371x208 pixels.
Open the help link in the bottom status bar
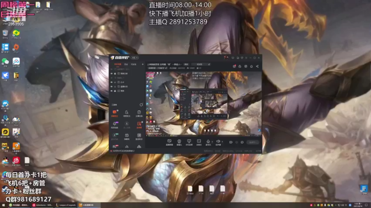click(123, 151)
